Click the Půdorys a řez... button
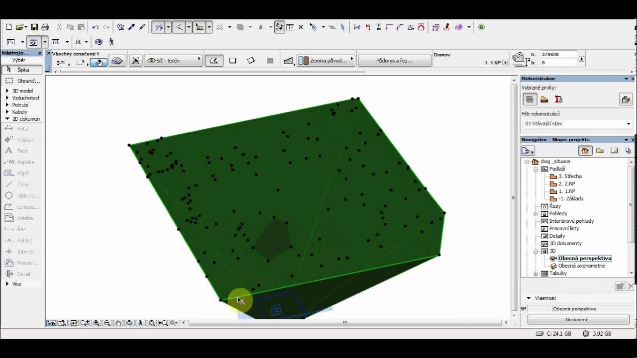 coord(395,61)
